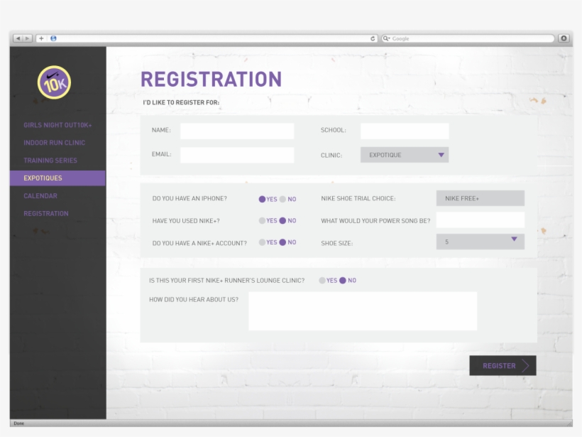Select No for first Runner's Lounge clinic
582x437 pixels.
tap(343, 281)
